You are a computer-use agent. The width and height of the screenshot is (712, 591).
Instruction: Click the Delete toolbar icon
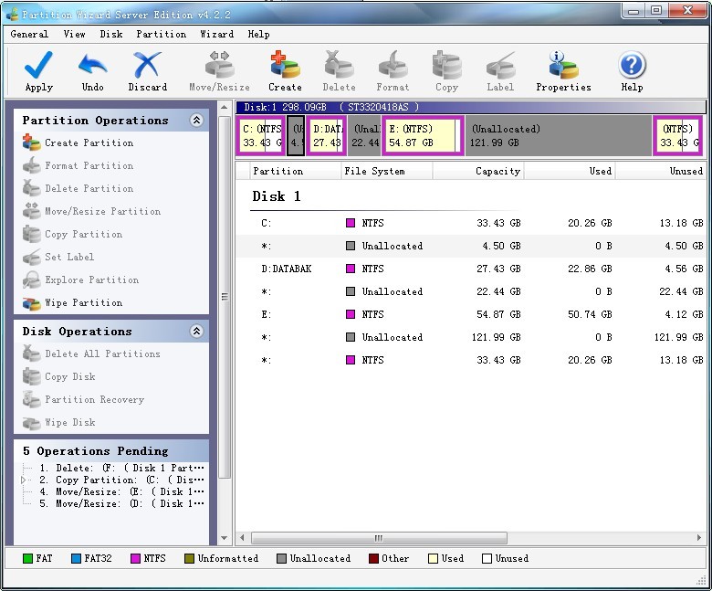coord(339,65)
